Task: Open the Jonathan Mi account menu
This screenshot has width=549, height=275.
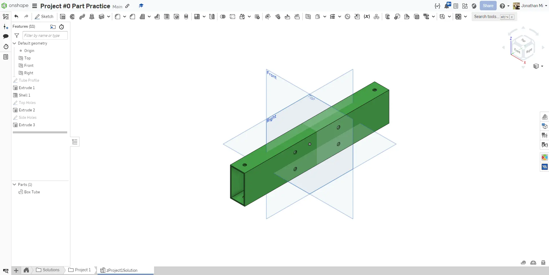Action: click(530, 6)
